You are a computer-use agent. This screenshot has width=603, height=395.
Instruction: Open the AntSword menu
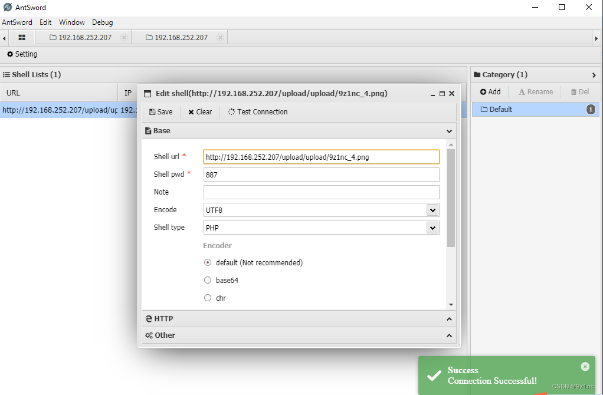click(x=17, y=22)
